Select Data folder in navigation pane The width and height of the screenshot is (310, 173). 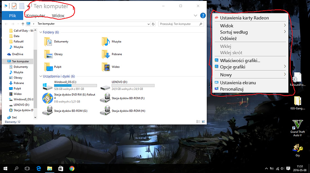[x=14, y=36]
